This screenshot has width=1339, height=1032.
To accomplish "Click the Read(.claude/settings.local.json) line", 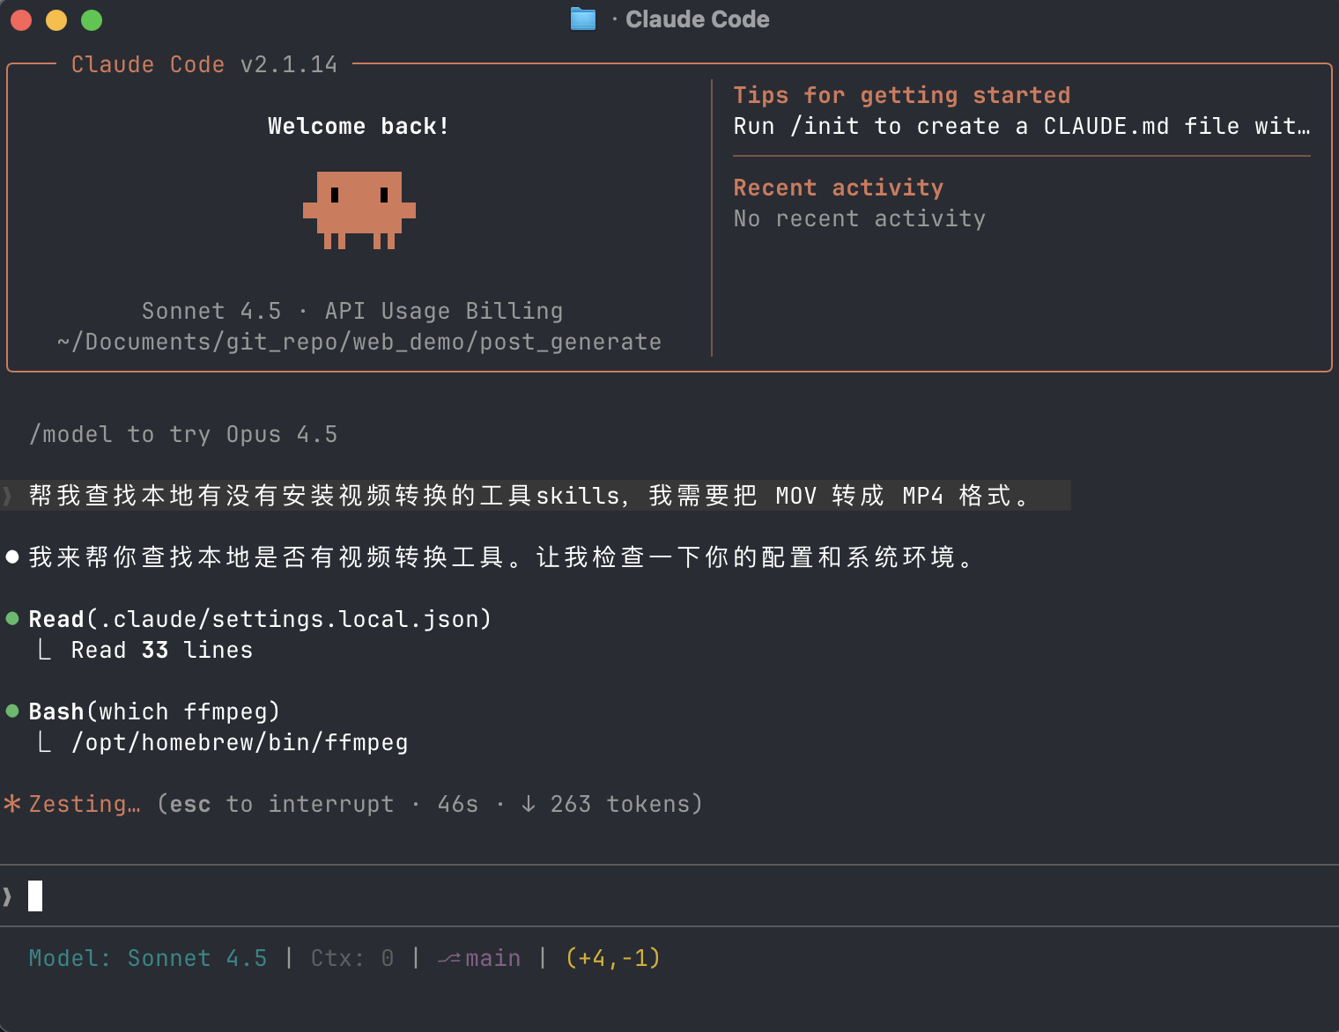I will point(260,619).
